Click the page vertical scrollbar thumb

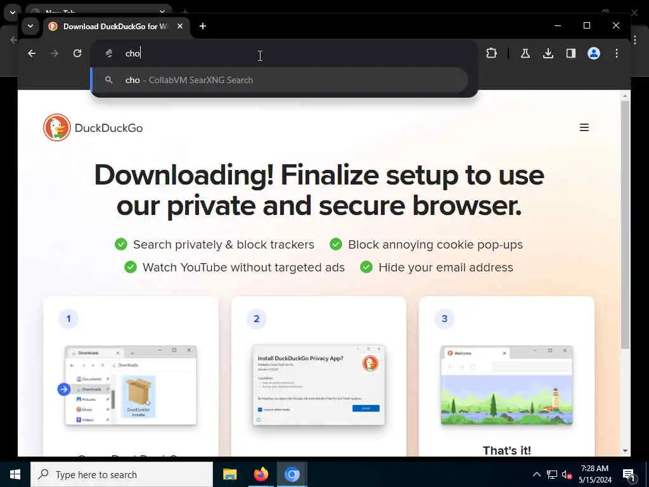[625, 226]
